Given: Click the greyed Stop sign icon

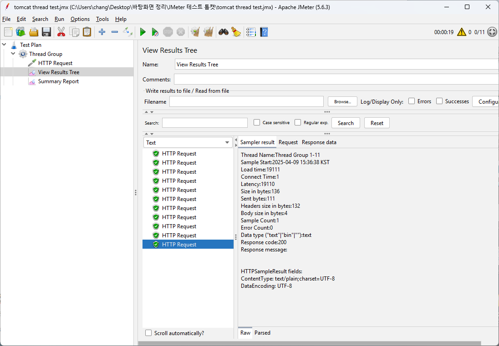Looking at the screenshot, I should tap(168, 32).
